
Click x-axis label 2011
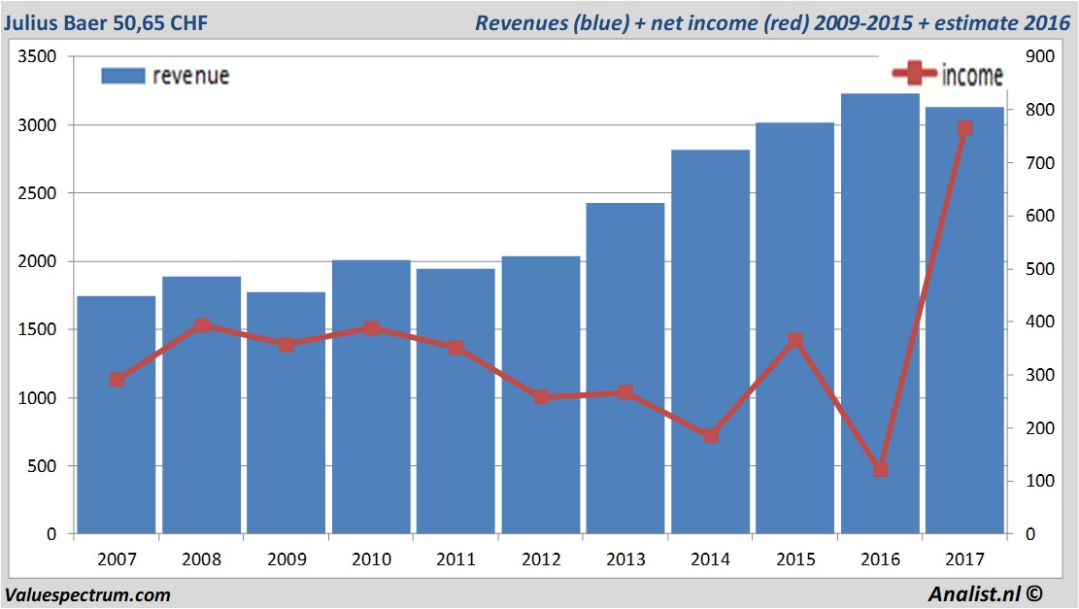[x=456, y=559]
